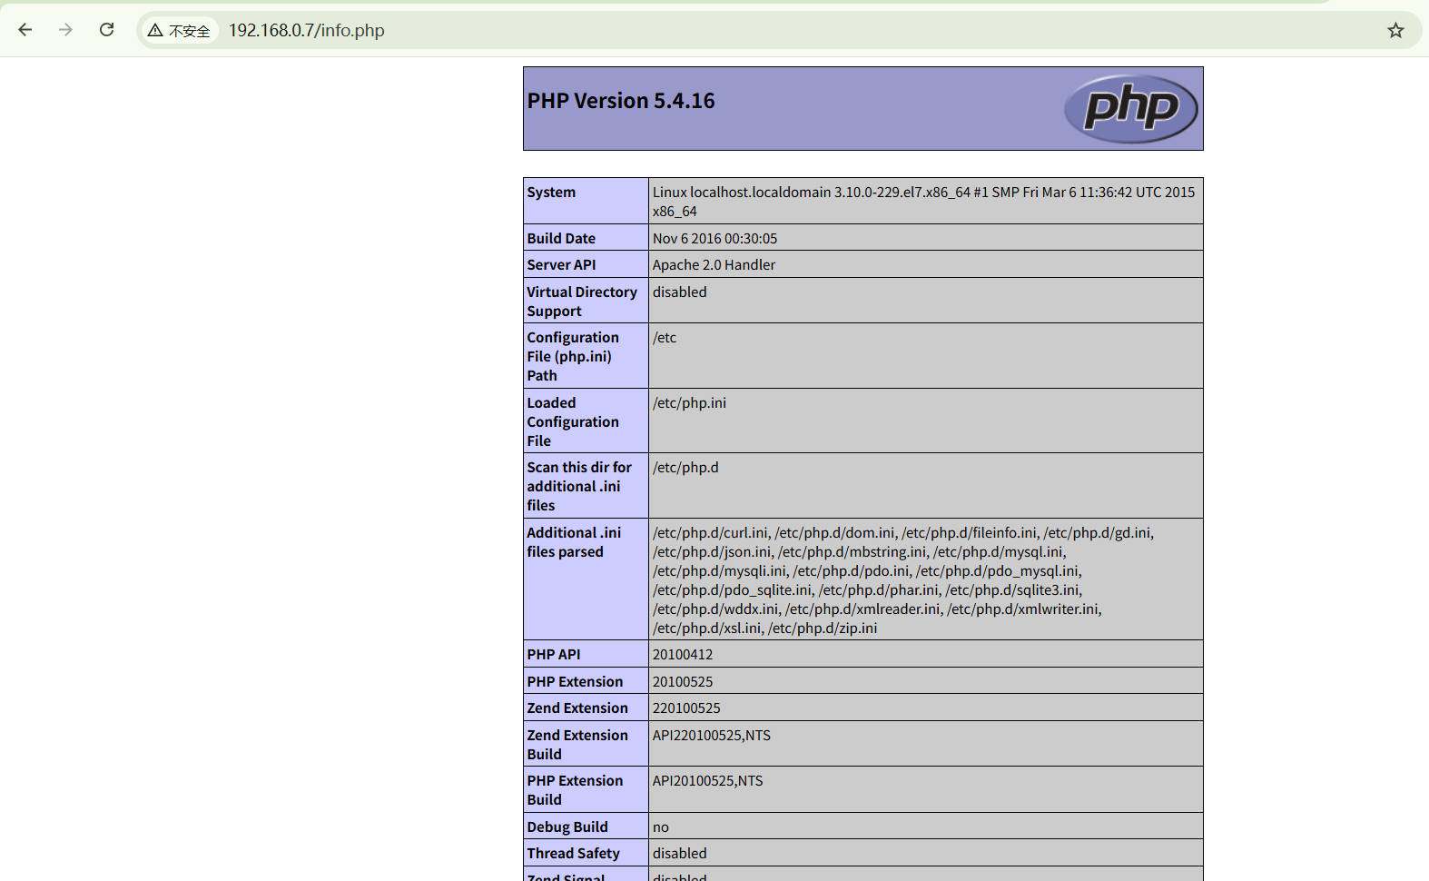Select the /etc path value

[x=665, y=337]
